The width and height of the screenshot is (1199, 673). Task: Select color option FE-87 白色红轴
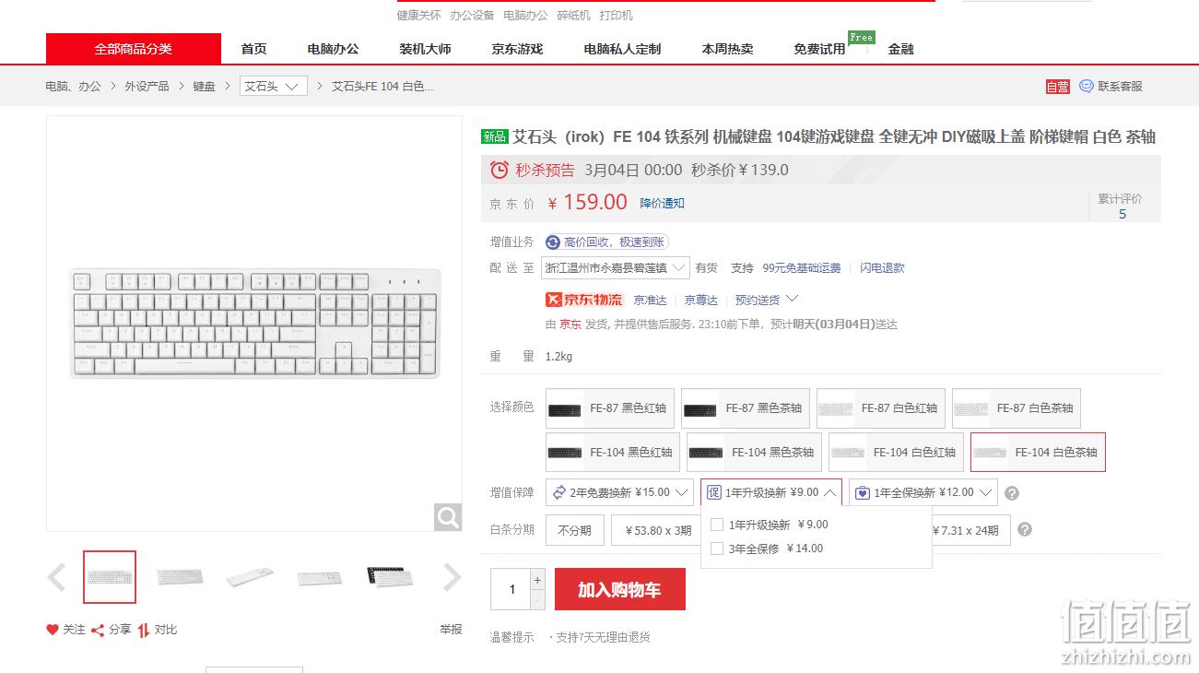881,408
